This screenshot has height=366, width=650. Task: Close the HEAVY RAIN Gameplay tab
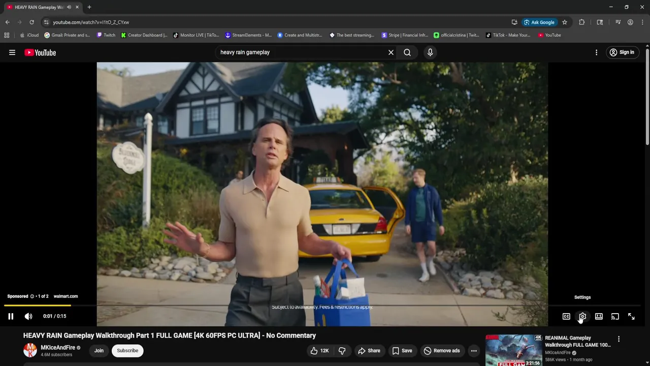click(x=77, y=7)
